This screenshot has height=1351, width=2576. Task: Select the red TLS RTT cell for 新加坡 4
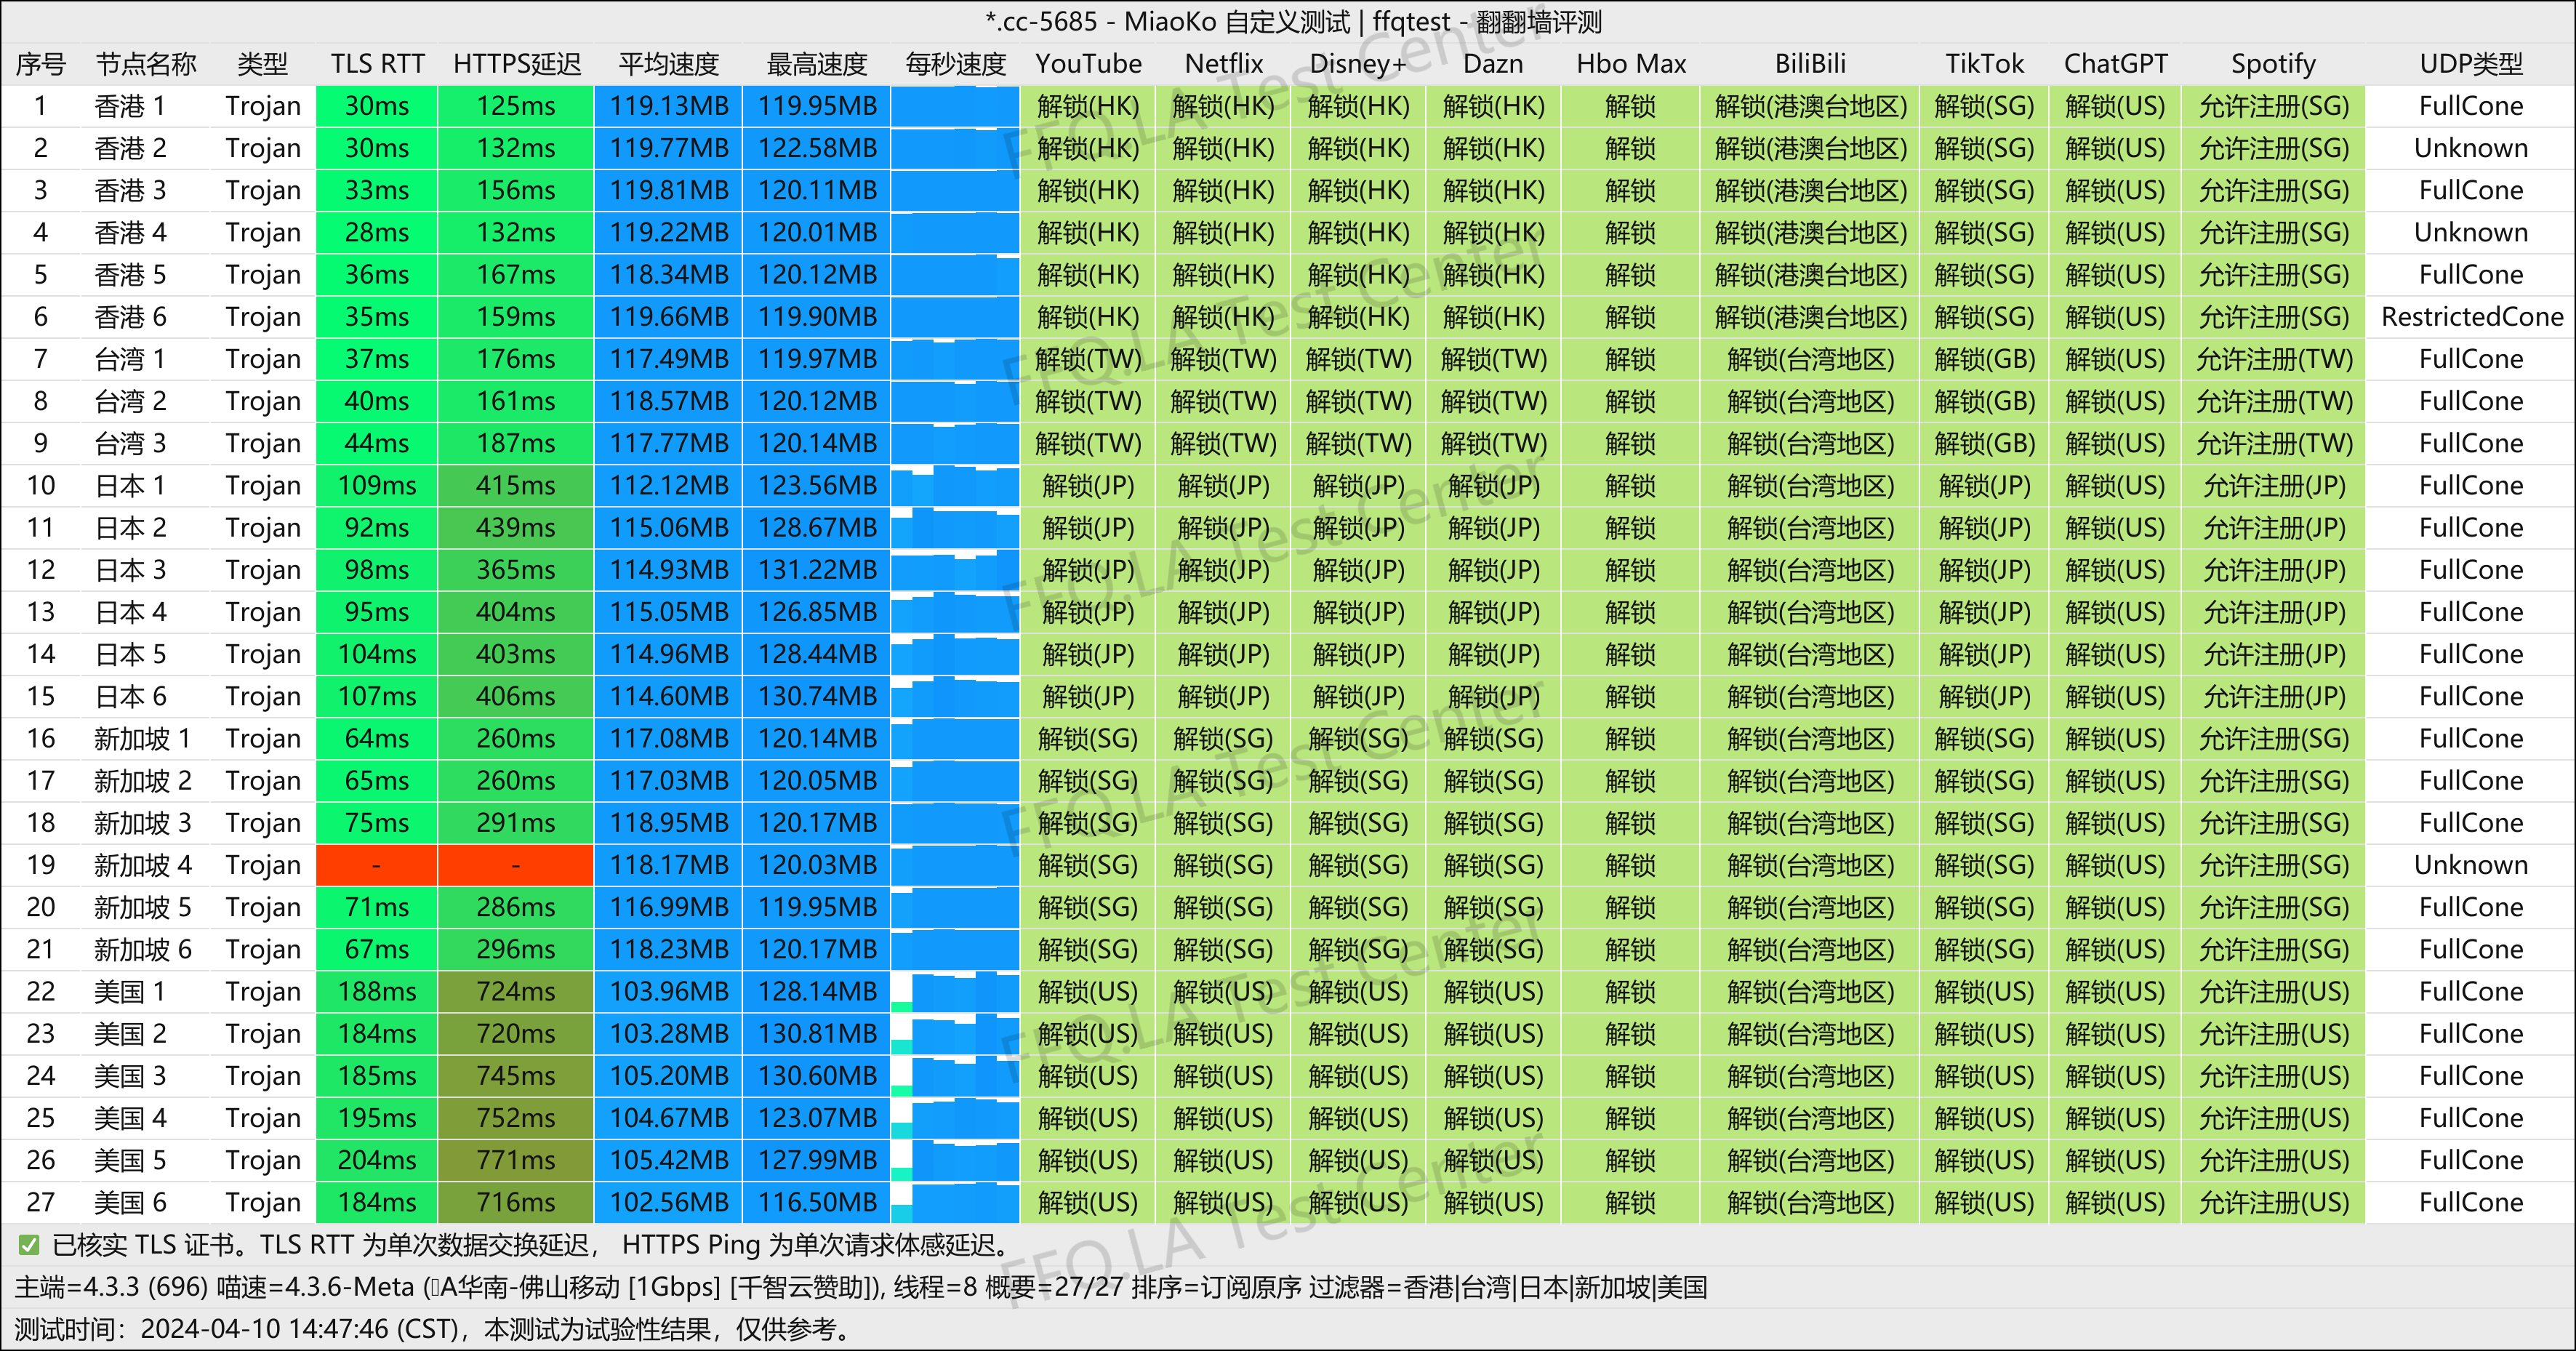[376, 865]
